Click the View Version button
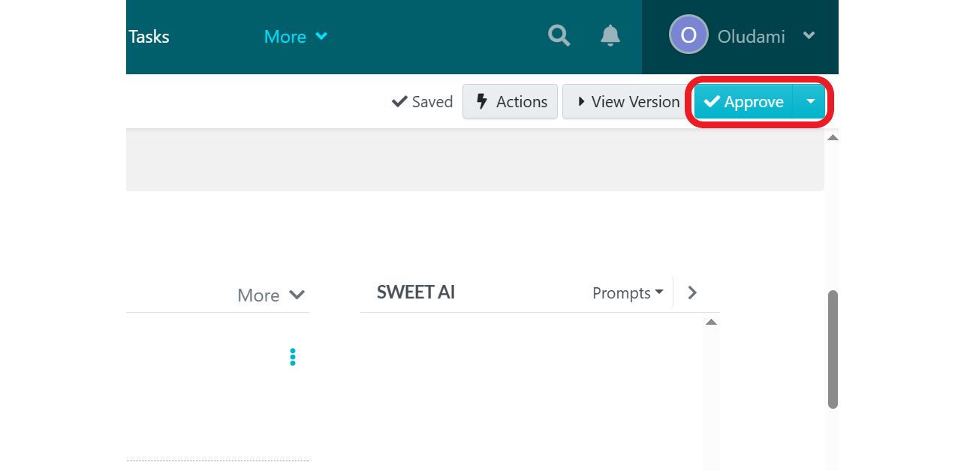The height and width of the screenshot is (471, 964). [x=628, y=101]
